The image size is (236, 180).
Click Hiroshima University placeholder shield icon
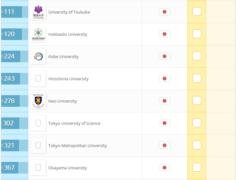point(38,79)
